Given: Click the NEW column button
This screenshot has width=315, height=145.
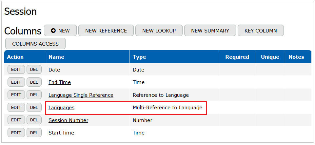Looking at the screenshot, I should click(60, 31).
